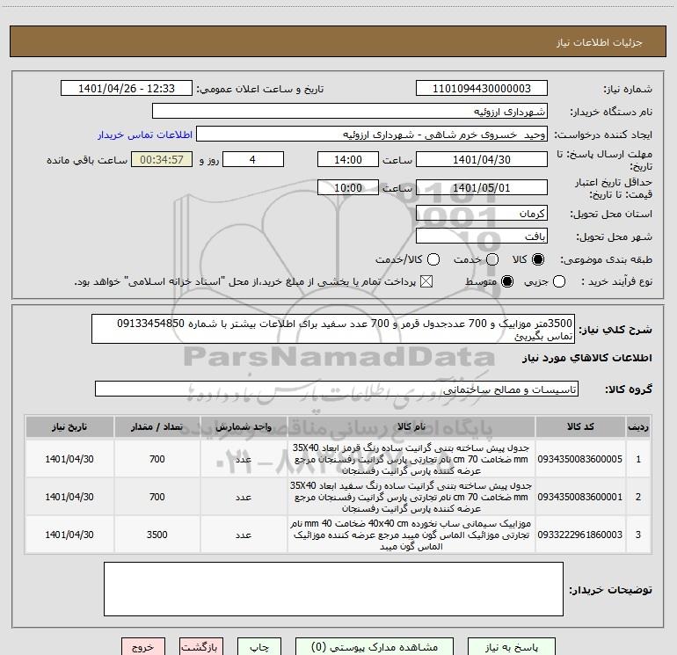Select the خدمت radio button
This screenshot has height=655, width=677.
[x=492, y=259]
